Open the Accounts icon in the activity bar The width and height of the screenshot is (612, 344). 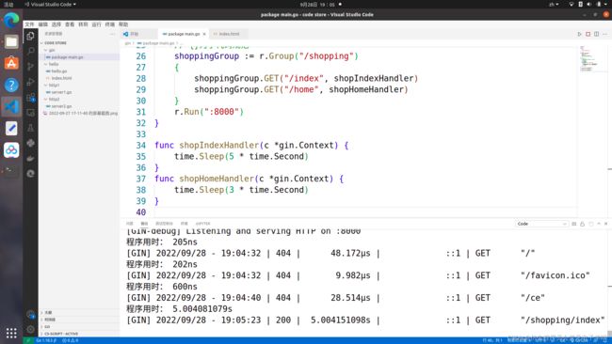[x=30, y=314]
